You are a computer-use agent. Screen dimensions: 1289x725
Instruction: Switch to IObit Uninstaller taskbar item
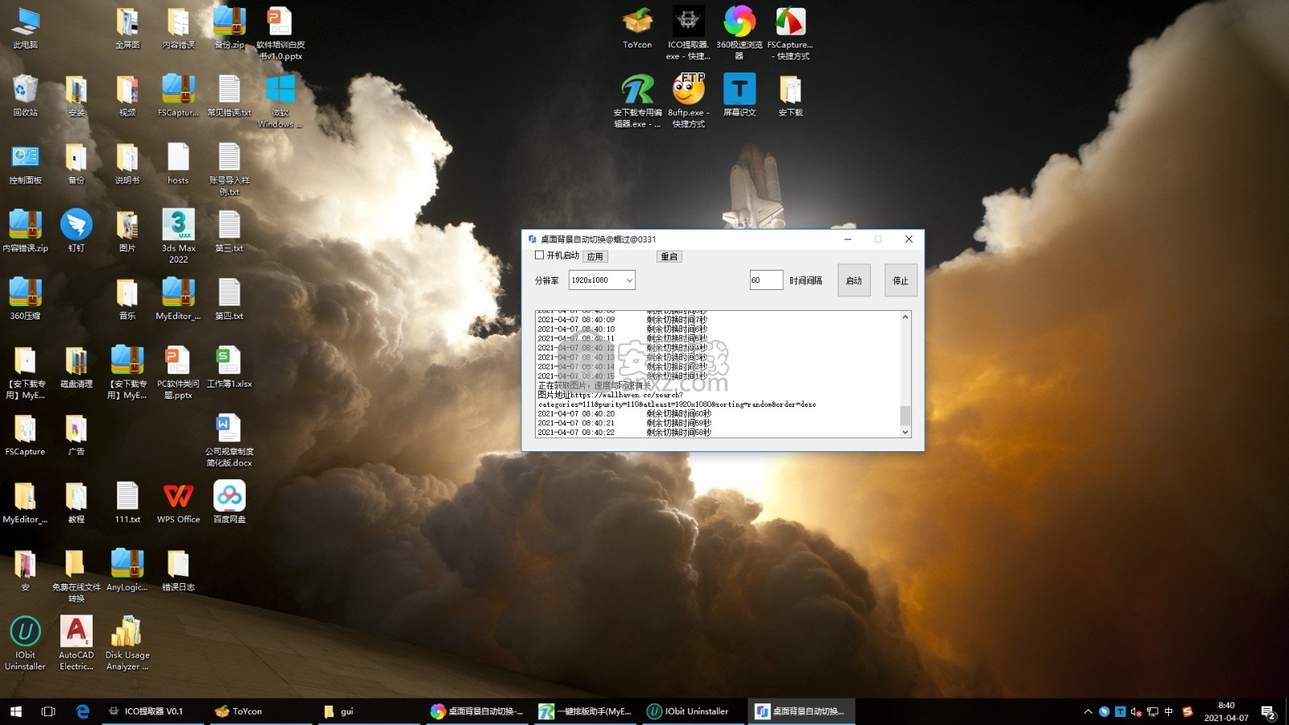pos(689,711)
